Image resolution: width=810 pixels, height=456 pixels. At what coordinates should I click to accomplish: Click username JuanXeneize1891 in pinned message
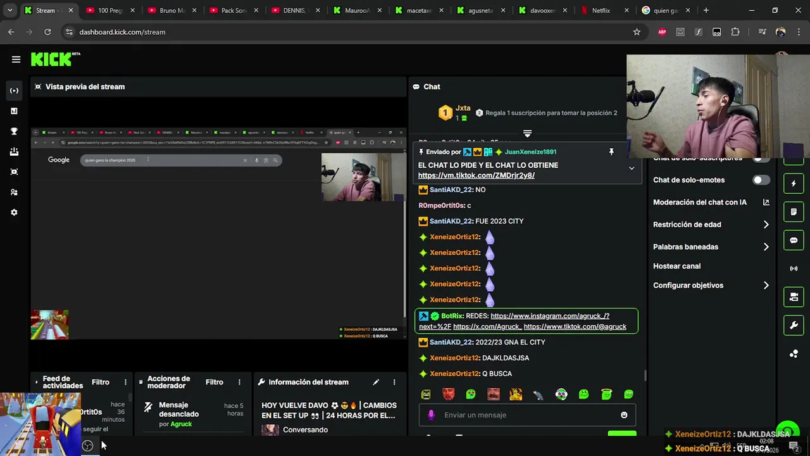tap(530, 152)
